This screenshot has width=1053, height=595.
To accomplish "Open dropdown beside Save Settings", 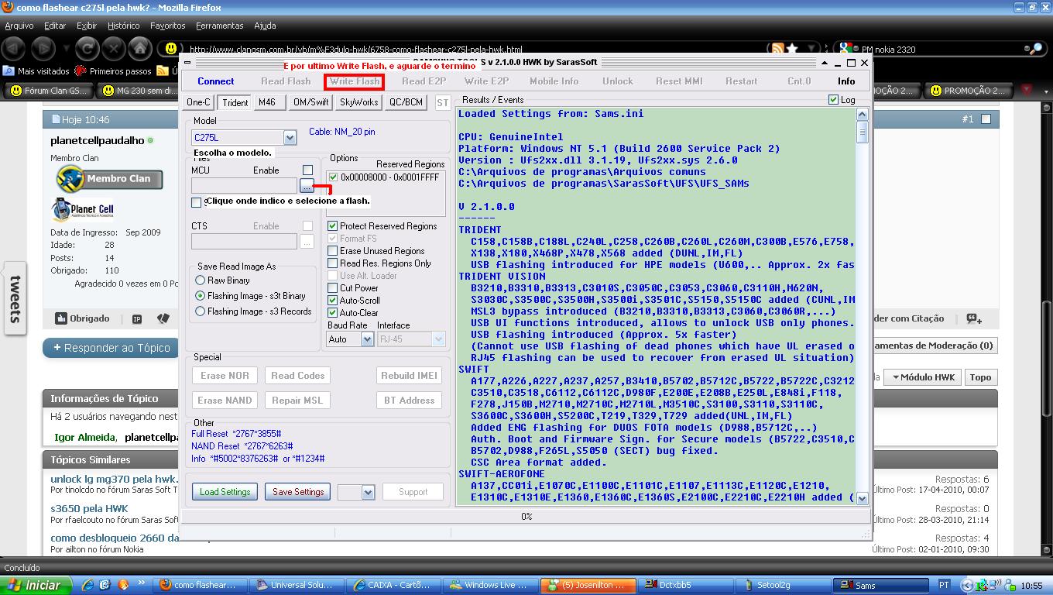I will 368,492.
